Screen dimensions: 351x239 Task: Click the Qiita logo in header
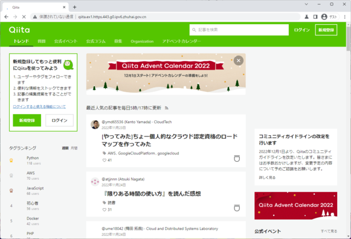click(19, 30)
